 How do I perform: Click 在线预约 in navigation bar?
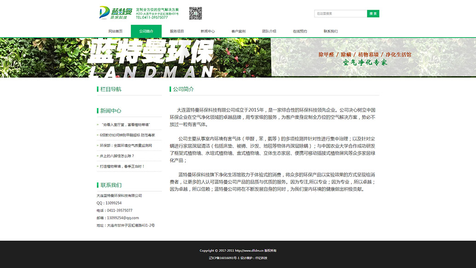pyautogui.click(x=300, y=31)
